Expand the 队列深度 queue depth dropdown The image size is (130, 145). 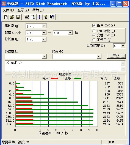click(123, 46)
